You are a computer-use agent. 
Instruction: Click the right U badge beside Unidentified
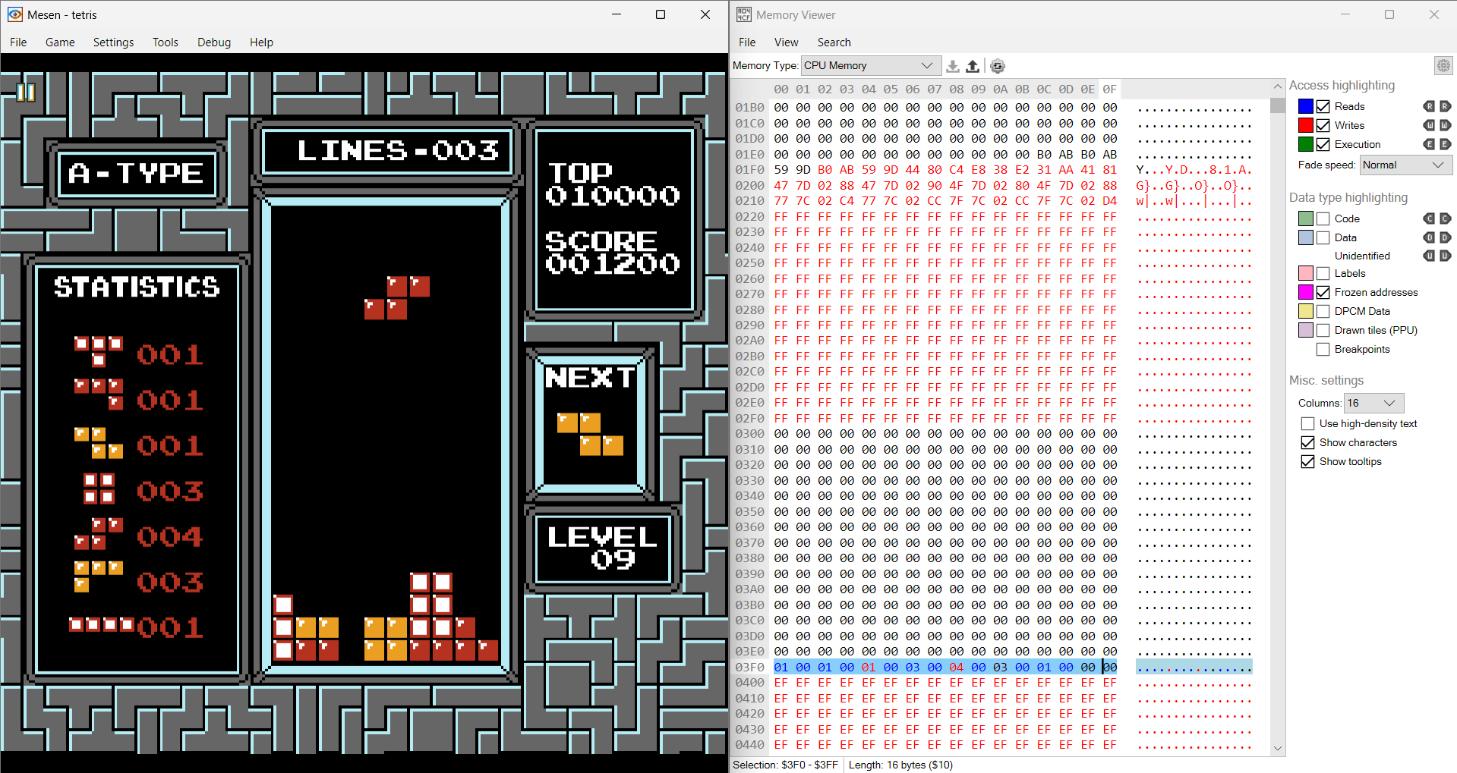(x=1445, y=256)
